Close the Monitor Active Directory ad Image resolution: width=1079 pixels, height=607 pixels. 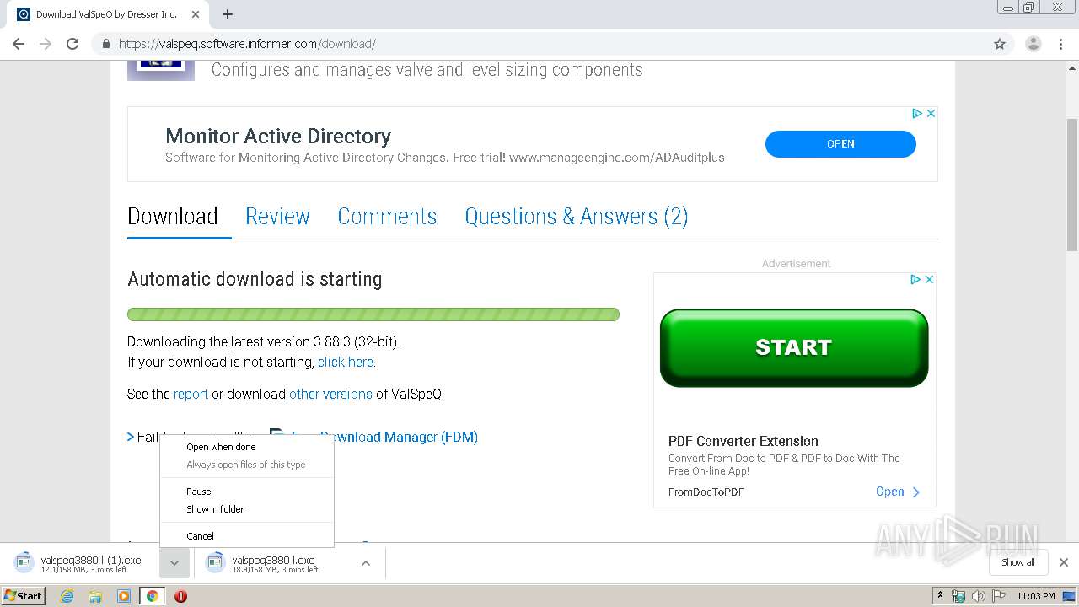(931, 113)
